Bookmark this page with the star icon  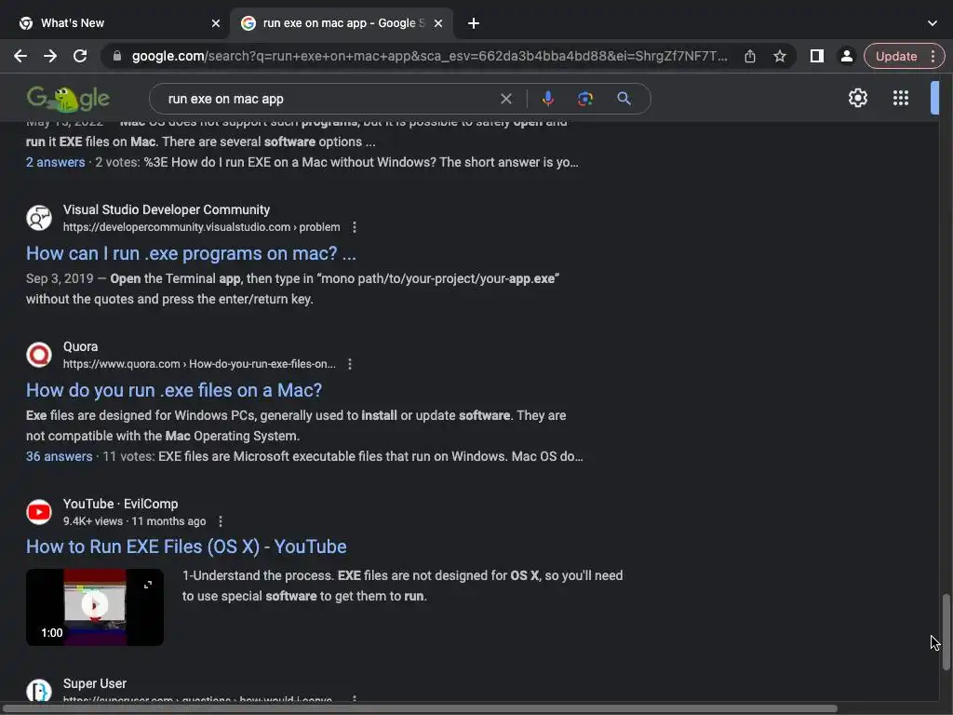click(x=779, y=56)
